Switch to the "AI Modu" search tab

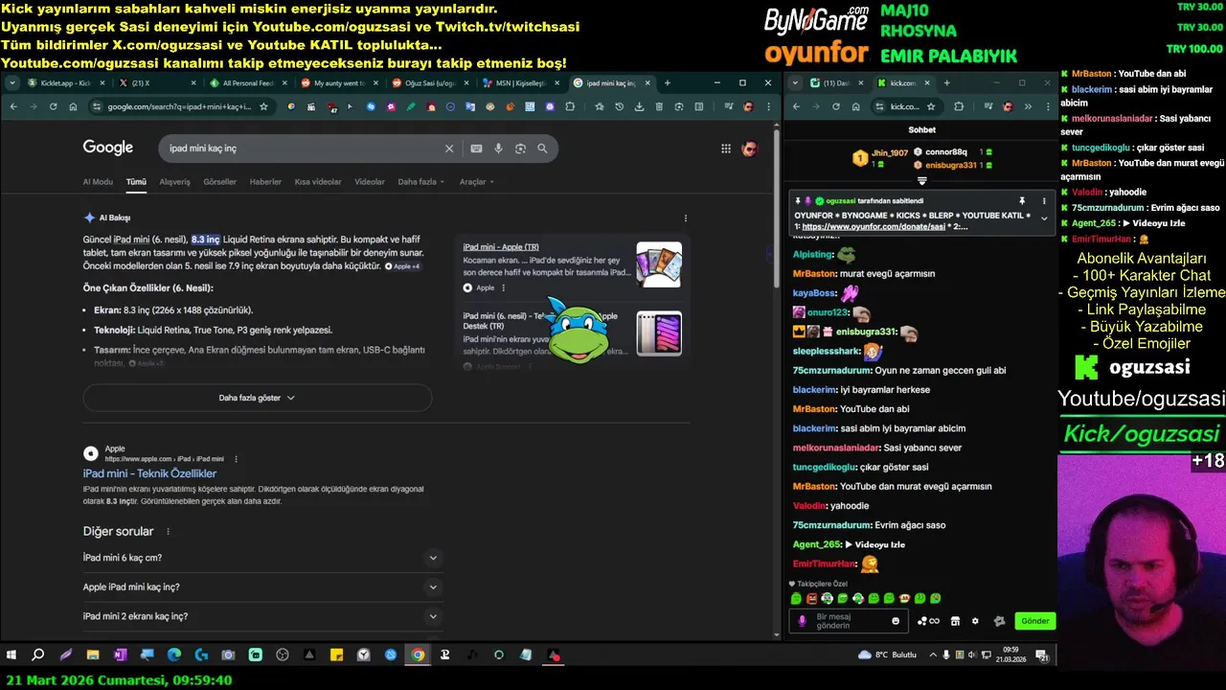click(98, 181)
